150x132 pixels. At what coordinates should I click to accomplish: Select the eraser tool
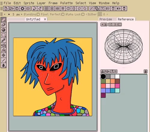(4, 25)
